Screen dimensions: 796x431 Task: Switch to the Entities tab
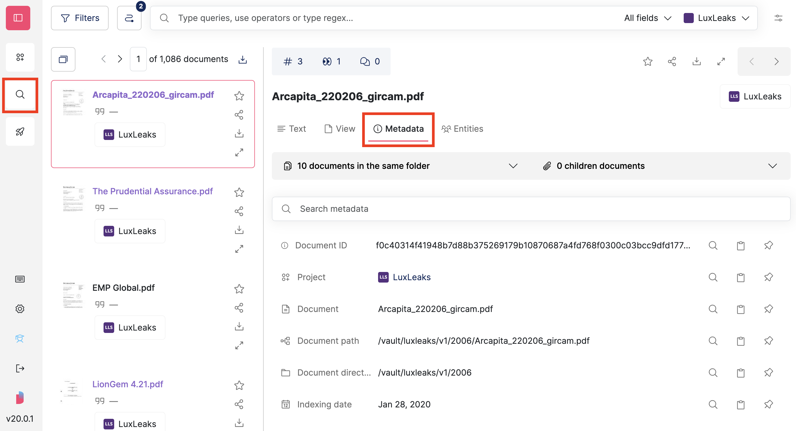463,129
